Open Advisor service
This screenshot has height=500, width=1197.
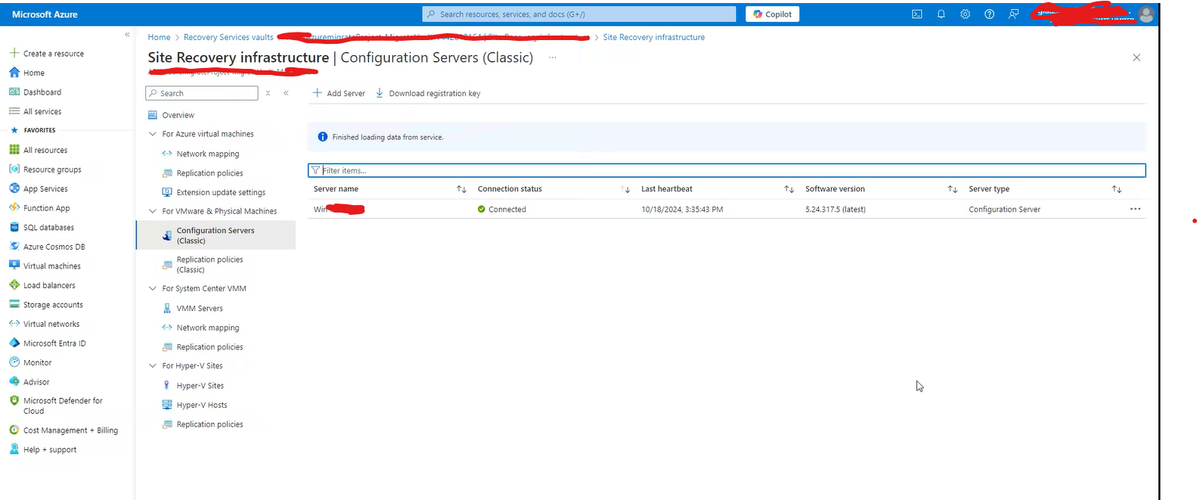click(29, 382)
